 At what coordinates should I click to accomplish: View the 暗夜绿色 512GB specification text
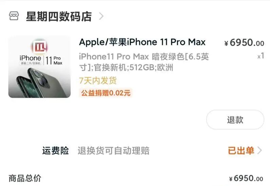click(x=144, y=62)
